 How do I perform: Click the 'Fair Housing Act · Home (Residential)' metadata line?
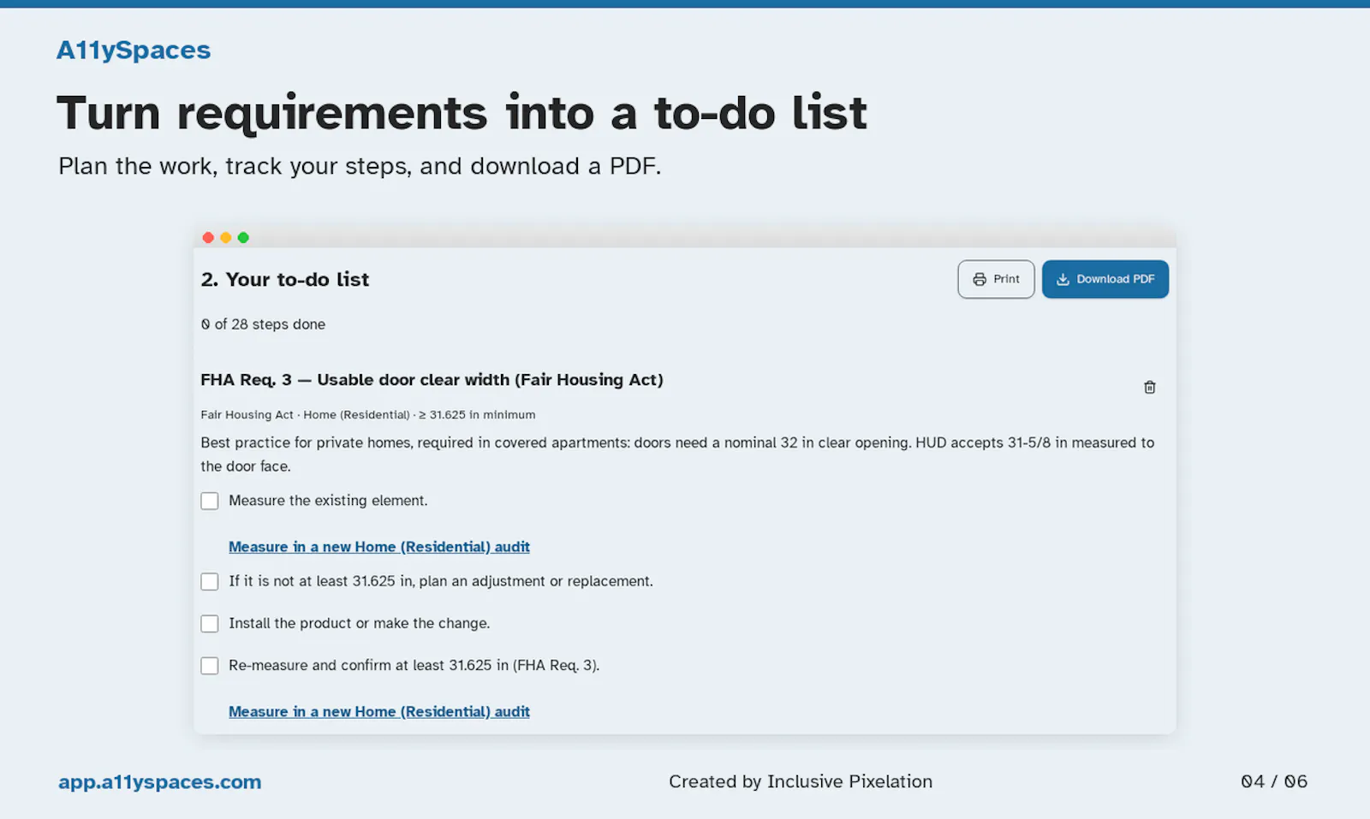pyautogui.click(x=368, y=414)
